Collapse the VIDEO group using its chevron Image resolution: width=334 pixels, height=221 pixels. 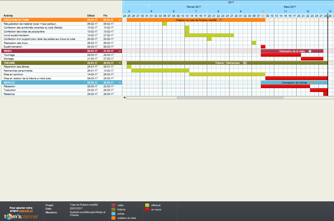tap(120, 51)
